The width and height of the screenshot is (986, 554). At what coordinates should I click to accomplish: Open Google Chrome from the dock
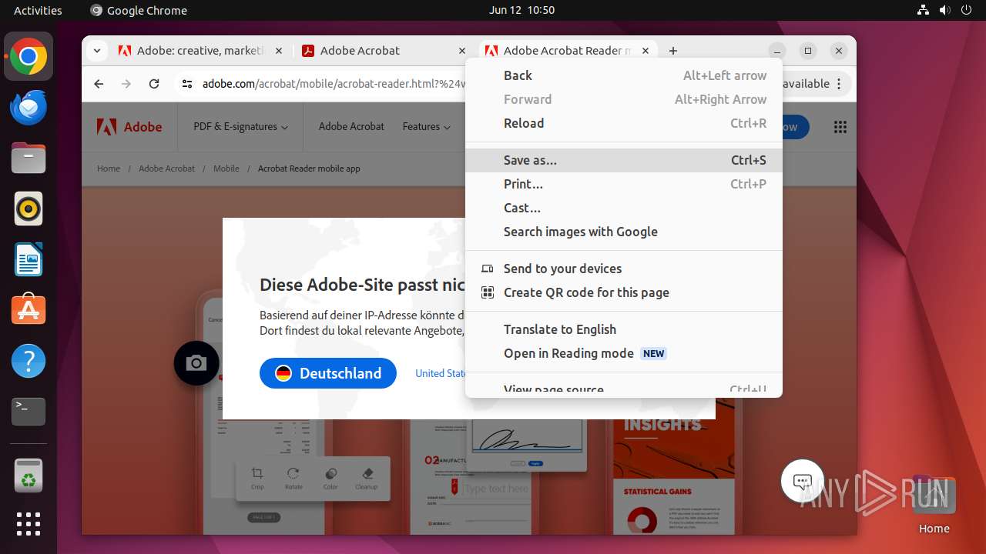[x=29, y=57]
